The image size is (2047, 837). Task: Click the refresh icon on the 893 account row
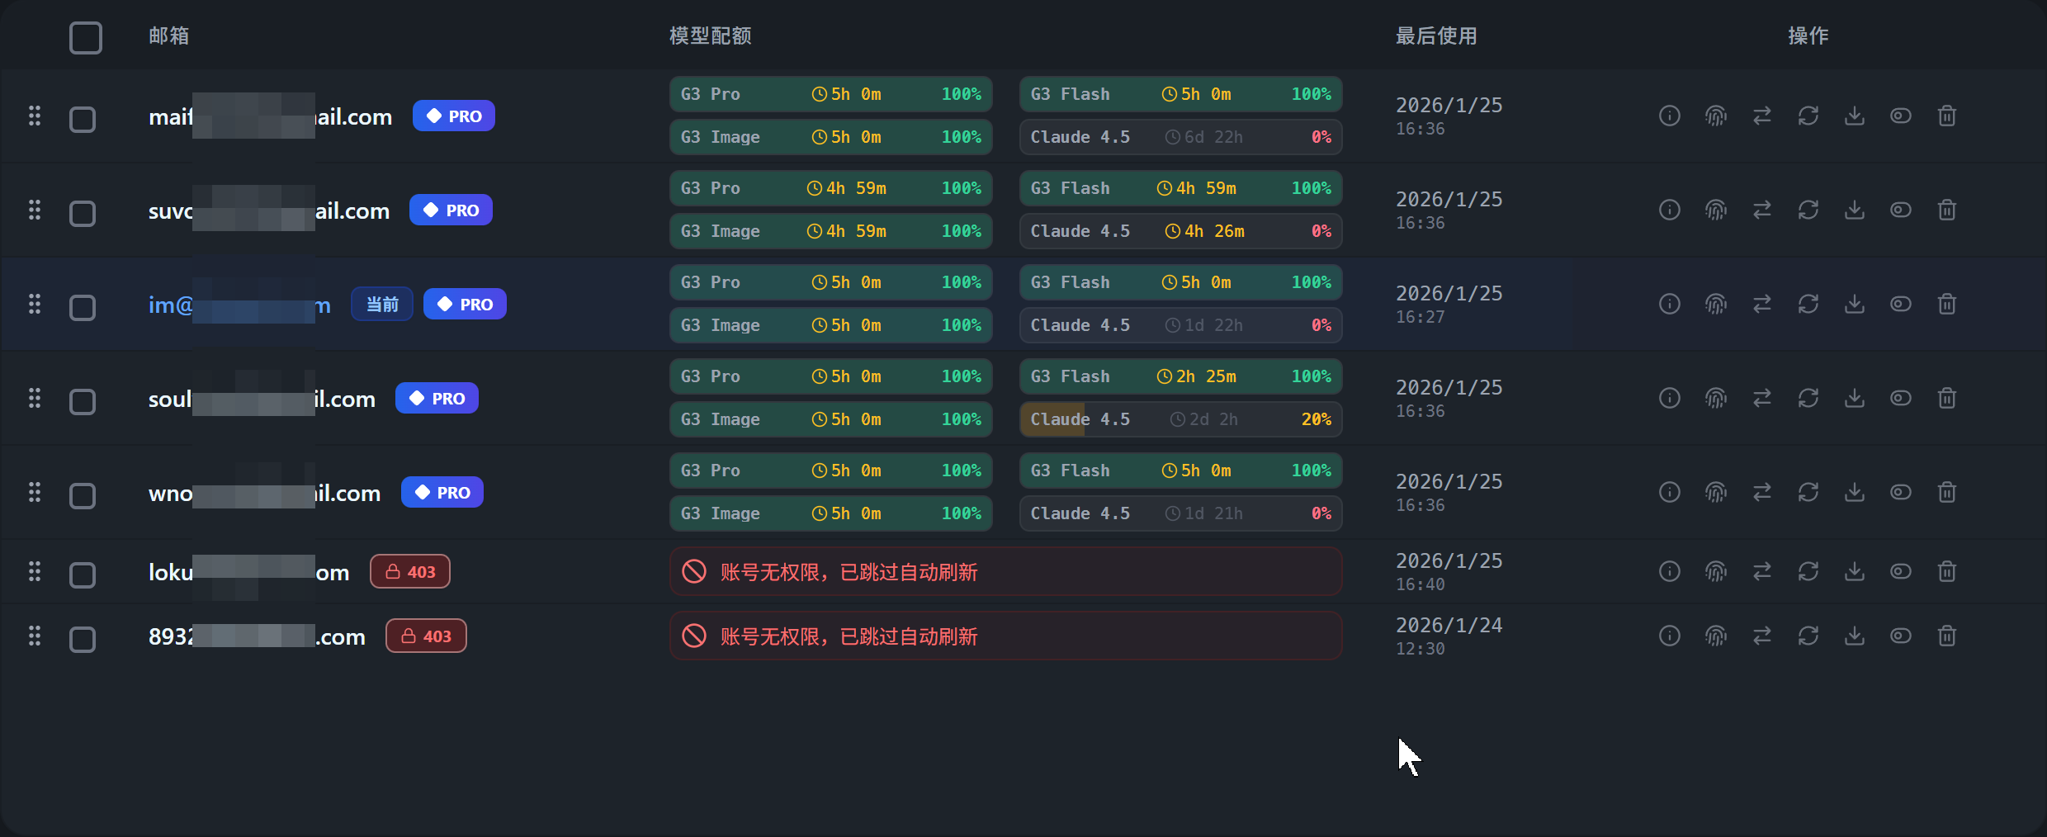pyautogui.click(x=1808, y=636)
